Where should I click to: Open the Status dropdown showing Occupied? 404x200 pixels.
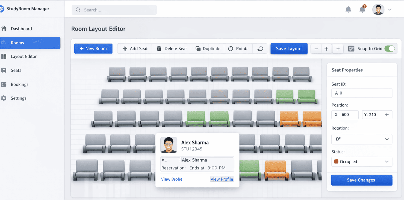[x=362, y=162]
